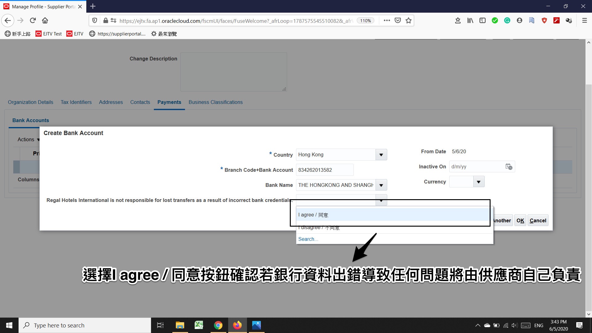Open the Bank Accounts sub-tab
This screenshot has width=592, height=333.
[x=31, y=121]
